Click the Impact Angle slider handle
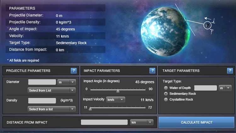The width and height of the screenshot is (236, 133). point(118,90)
